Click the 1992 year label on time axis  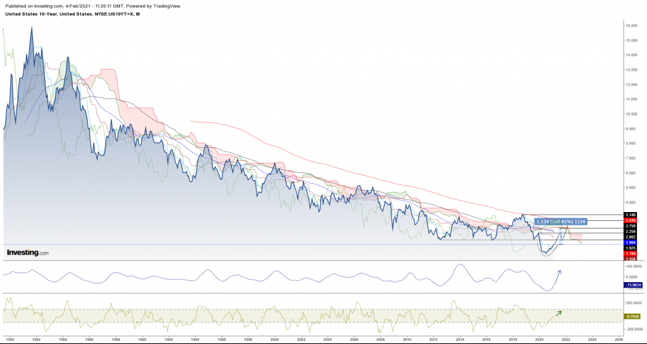tap(169, 340)
